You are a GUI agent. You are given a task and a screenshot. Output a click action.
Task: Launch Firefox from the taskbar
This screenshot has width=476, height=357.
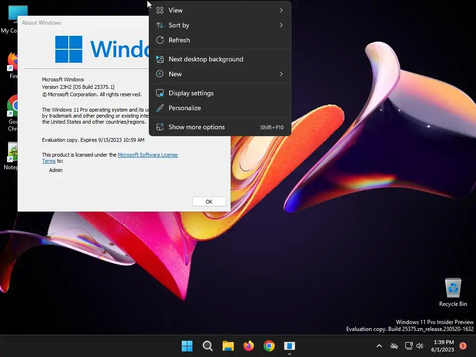249,346
